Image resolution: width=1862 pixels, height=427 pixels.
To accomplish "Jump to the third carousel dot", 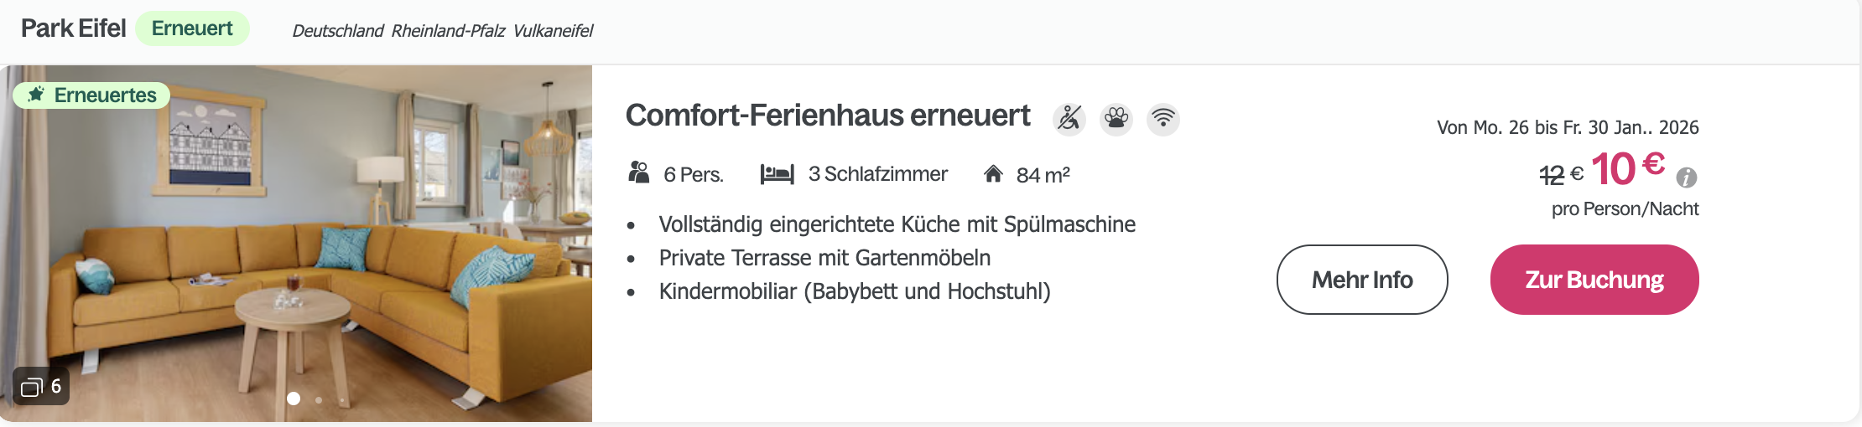I will (x=342, y=399).
